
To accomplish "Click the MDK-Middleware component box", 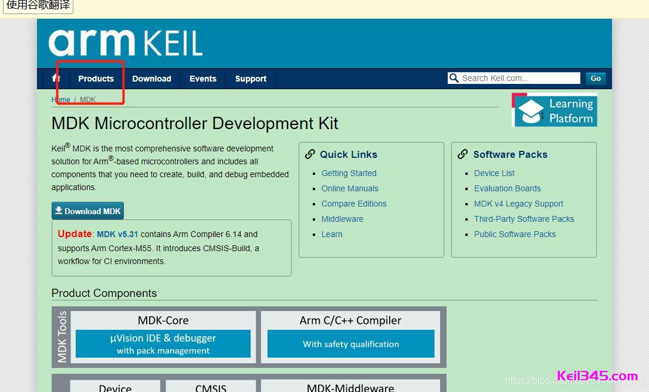I will pyautogui.click(x=350, y=386).
